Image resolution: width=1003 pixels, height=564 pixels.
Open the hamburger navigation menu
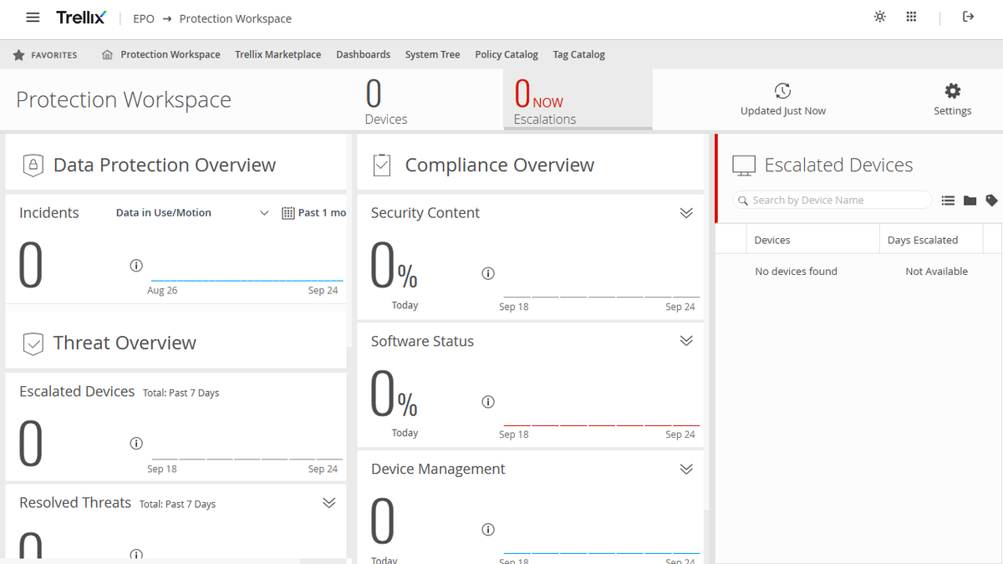[32, 16]
